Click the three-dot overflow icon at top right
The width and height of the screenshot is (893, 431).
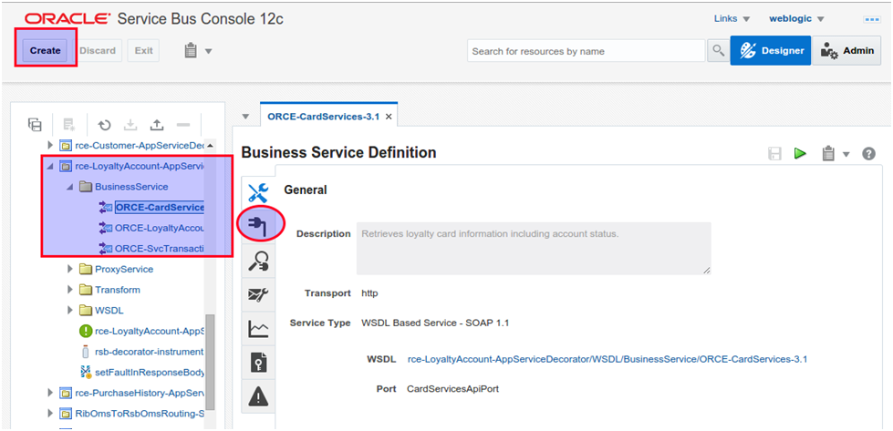click(872, 19)
